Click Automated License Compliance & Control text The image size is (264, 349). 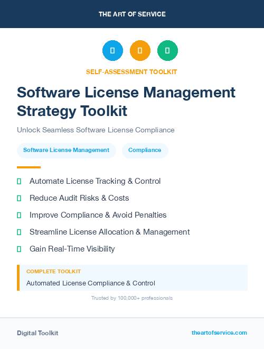[x=91, y=283]
